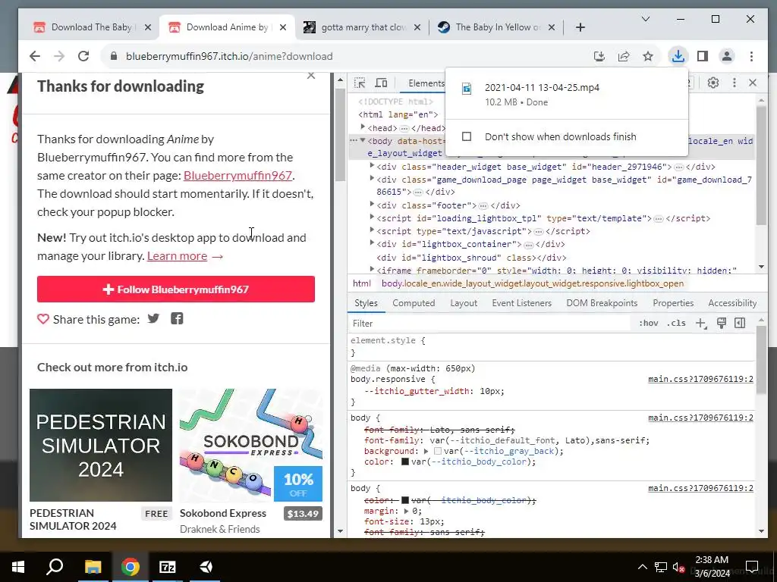777x582 pixels.
Task: Click background color swatch for itchio_gray_back
Action: click(438, 451)
